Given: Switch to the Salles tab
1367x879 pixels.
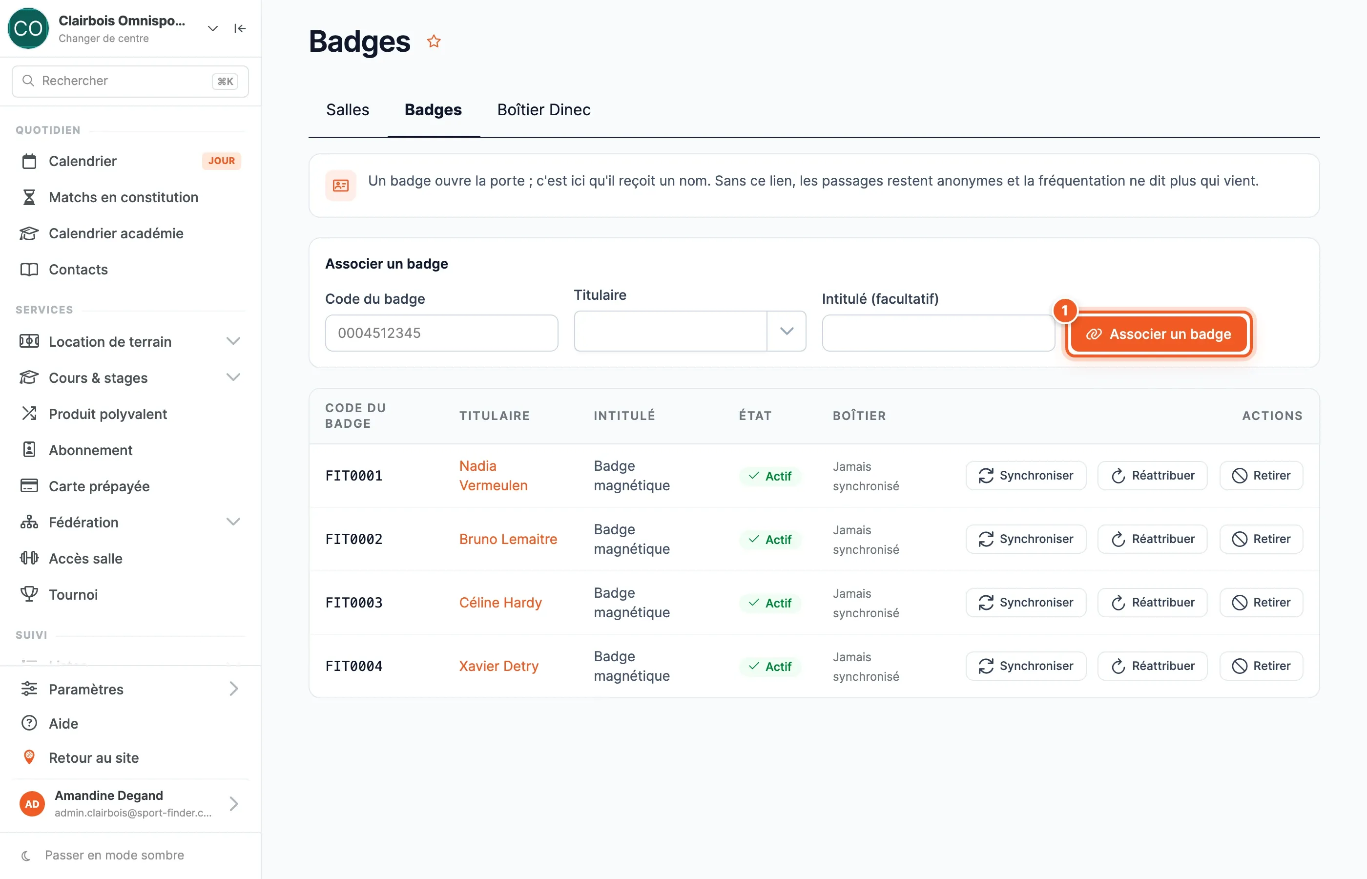Looking at the screenshot, I should click(348, 109).
